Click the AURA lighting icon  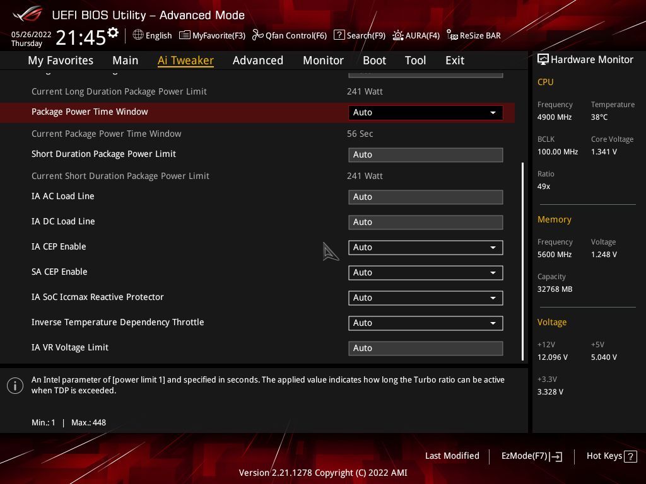[x=397, y=35]
